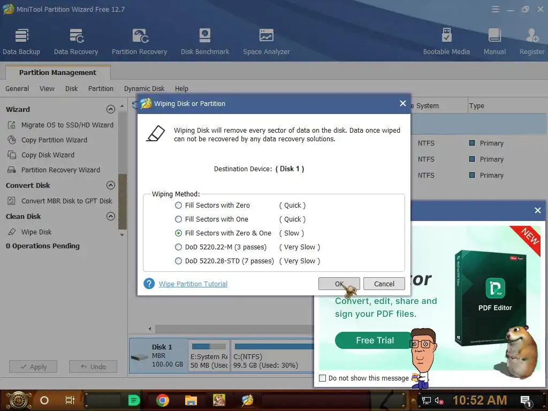Click the Copy Partition Wizard icon
Image resolution: width=548 pixels, height=411 pixels.
coord(12,140)
